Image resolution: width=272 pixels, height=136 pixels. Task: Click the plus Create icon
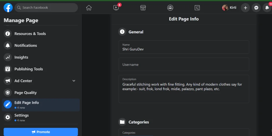pos(245,8)
